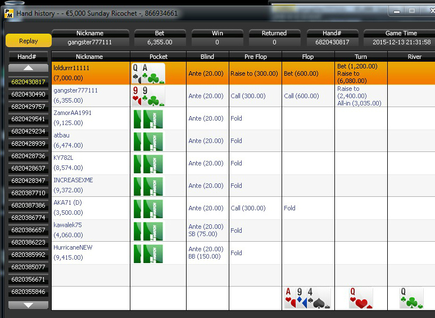Click the Game Time value 2015-12-13 21:31:58

point(401,42)
